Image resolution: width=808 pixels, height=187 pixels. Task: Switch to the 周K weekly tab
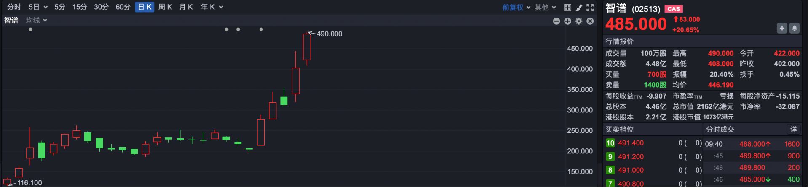(165, 7)
